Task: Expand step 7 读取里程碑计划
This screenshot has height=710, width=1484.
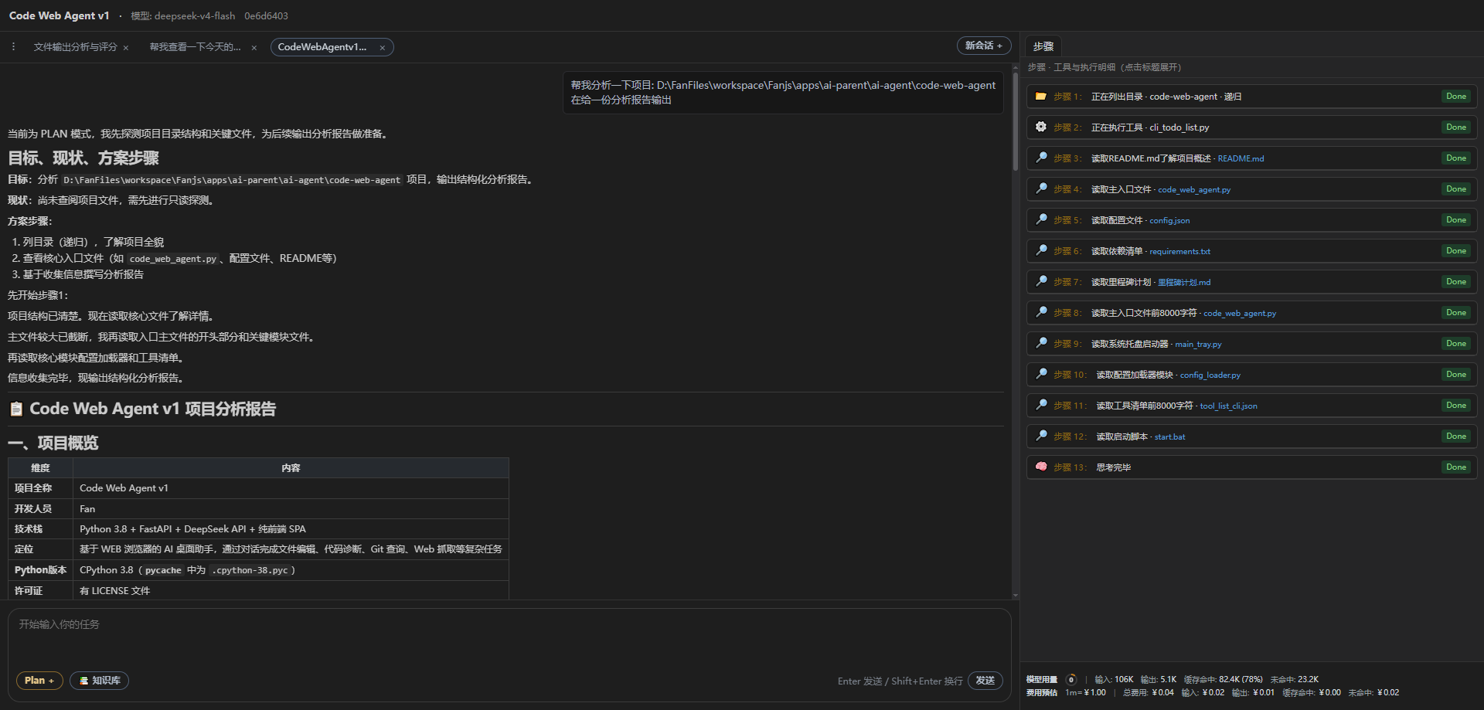Action: [1121, 282]
